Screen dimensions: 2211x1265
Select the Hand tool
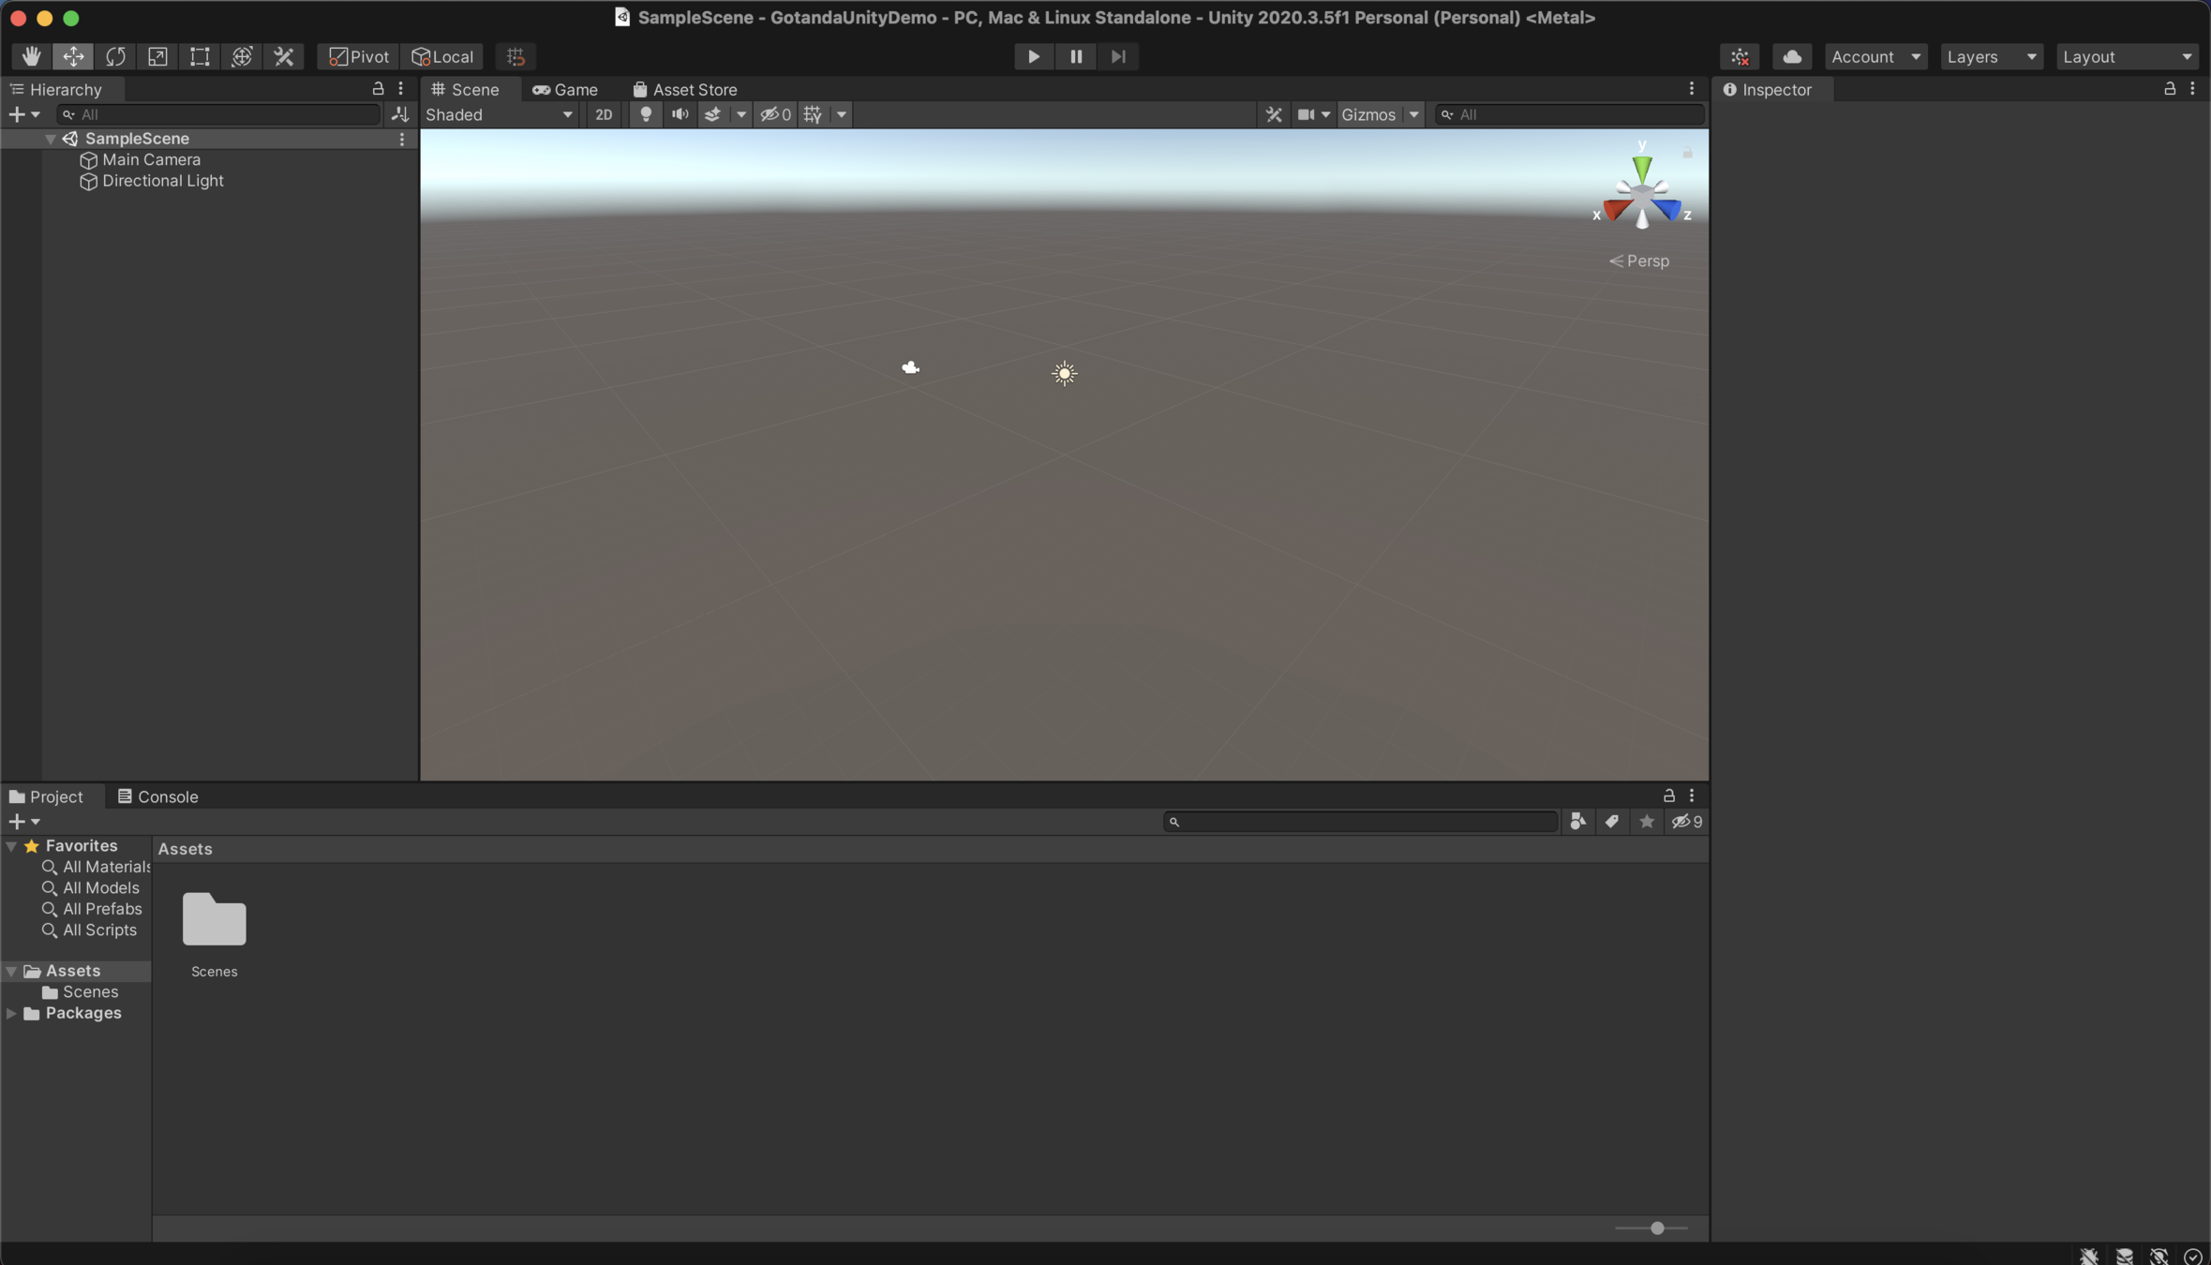[31, 56]
